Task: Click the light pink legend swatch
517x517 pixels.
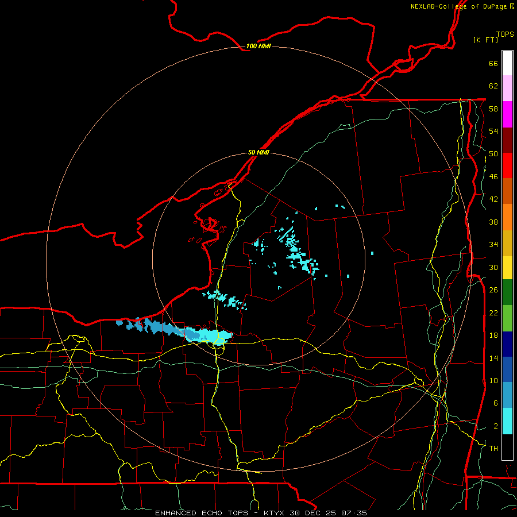Action: 507,88
